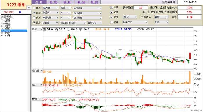The width and height of the screenshot is (203, 112).
Task: Open the 3日均線 dropdown
Action: click(x=50, y=8)
